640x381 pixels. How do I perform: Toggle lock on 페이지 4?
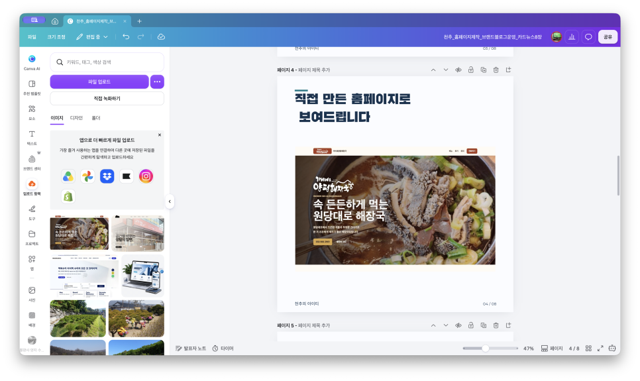470,70
